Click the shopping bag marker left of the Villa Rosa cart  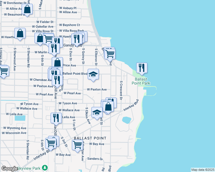[x=39, y=39]
